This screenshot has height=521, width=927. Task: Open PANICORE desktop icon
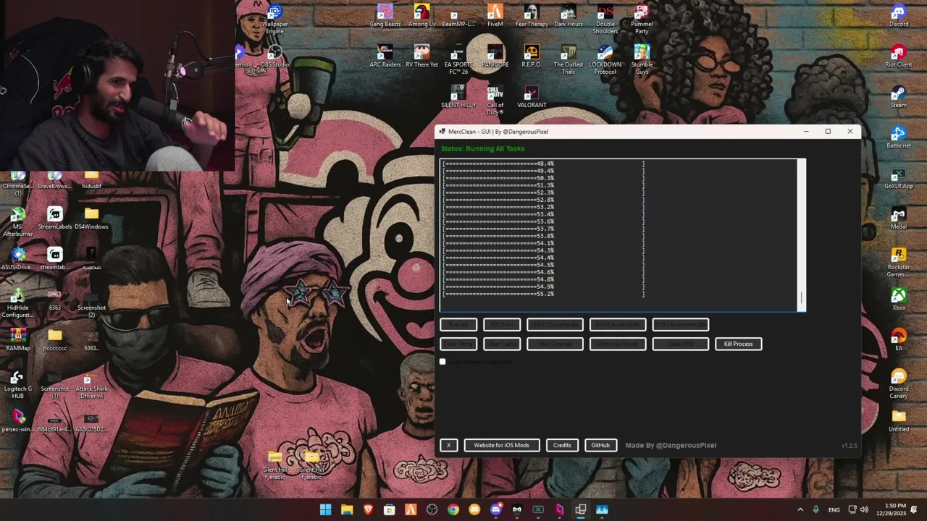[x=495, y=56]
